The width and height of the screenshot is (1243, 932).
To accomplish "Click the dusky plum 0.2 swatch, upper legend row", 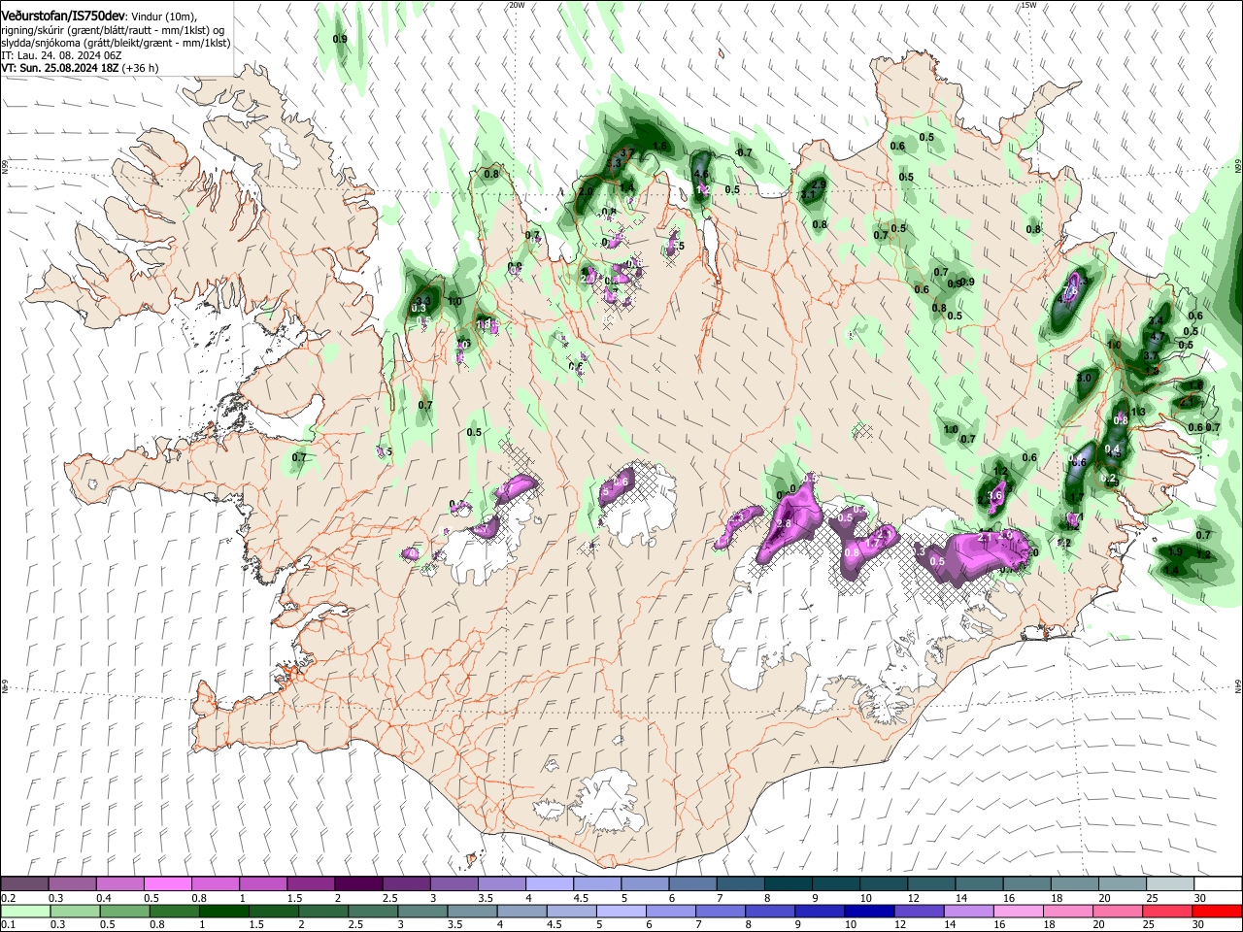I will pos(25,883).
